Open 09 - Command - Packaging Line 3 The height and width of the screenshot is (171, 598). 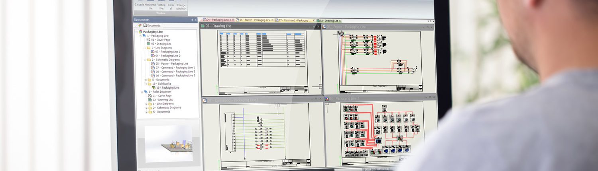[175, 76]
